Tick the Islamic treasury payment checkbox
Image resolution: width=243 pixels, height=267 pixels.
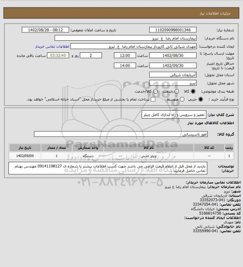point(153,99)
